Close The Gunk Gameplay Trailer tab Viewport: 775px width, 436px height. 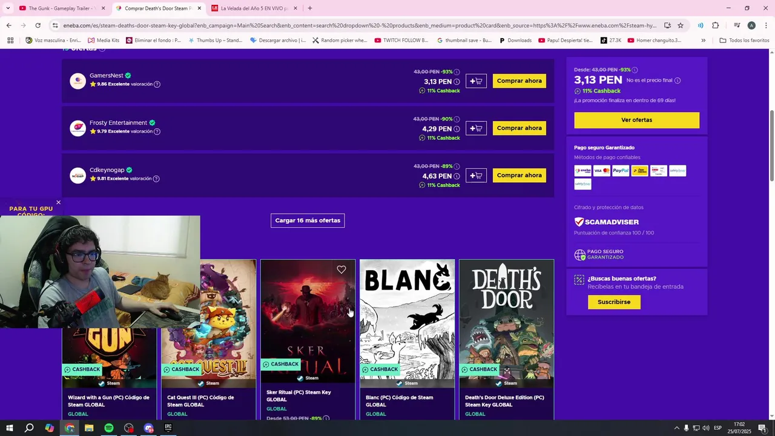pos(103,8)
